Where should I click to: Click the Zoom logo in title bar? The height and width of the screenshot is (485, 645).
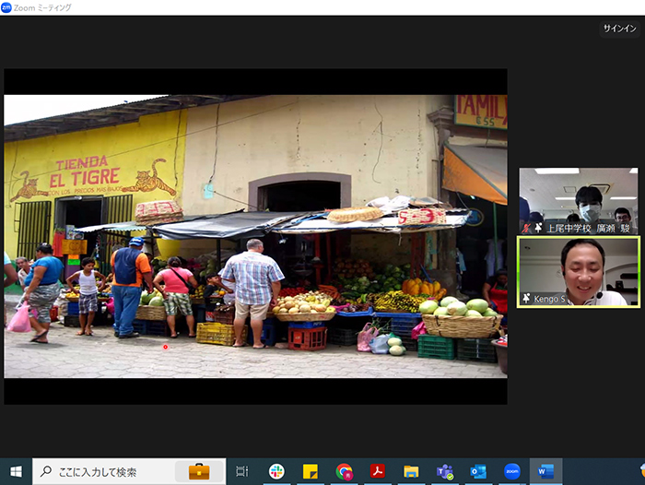pos(6,7)
